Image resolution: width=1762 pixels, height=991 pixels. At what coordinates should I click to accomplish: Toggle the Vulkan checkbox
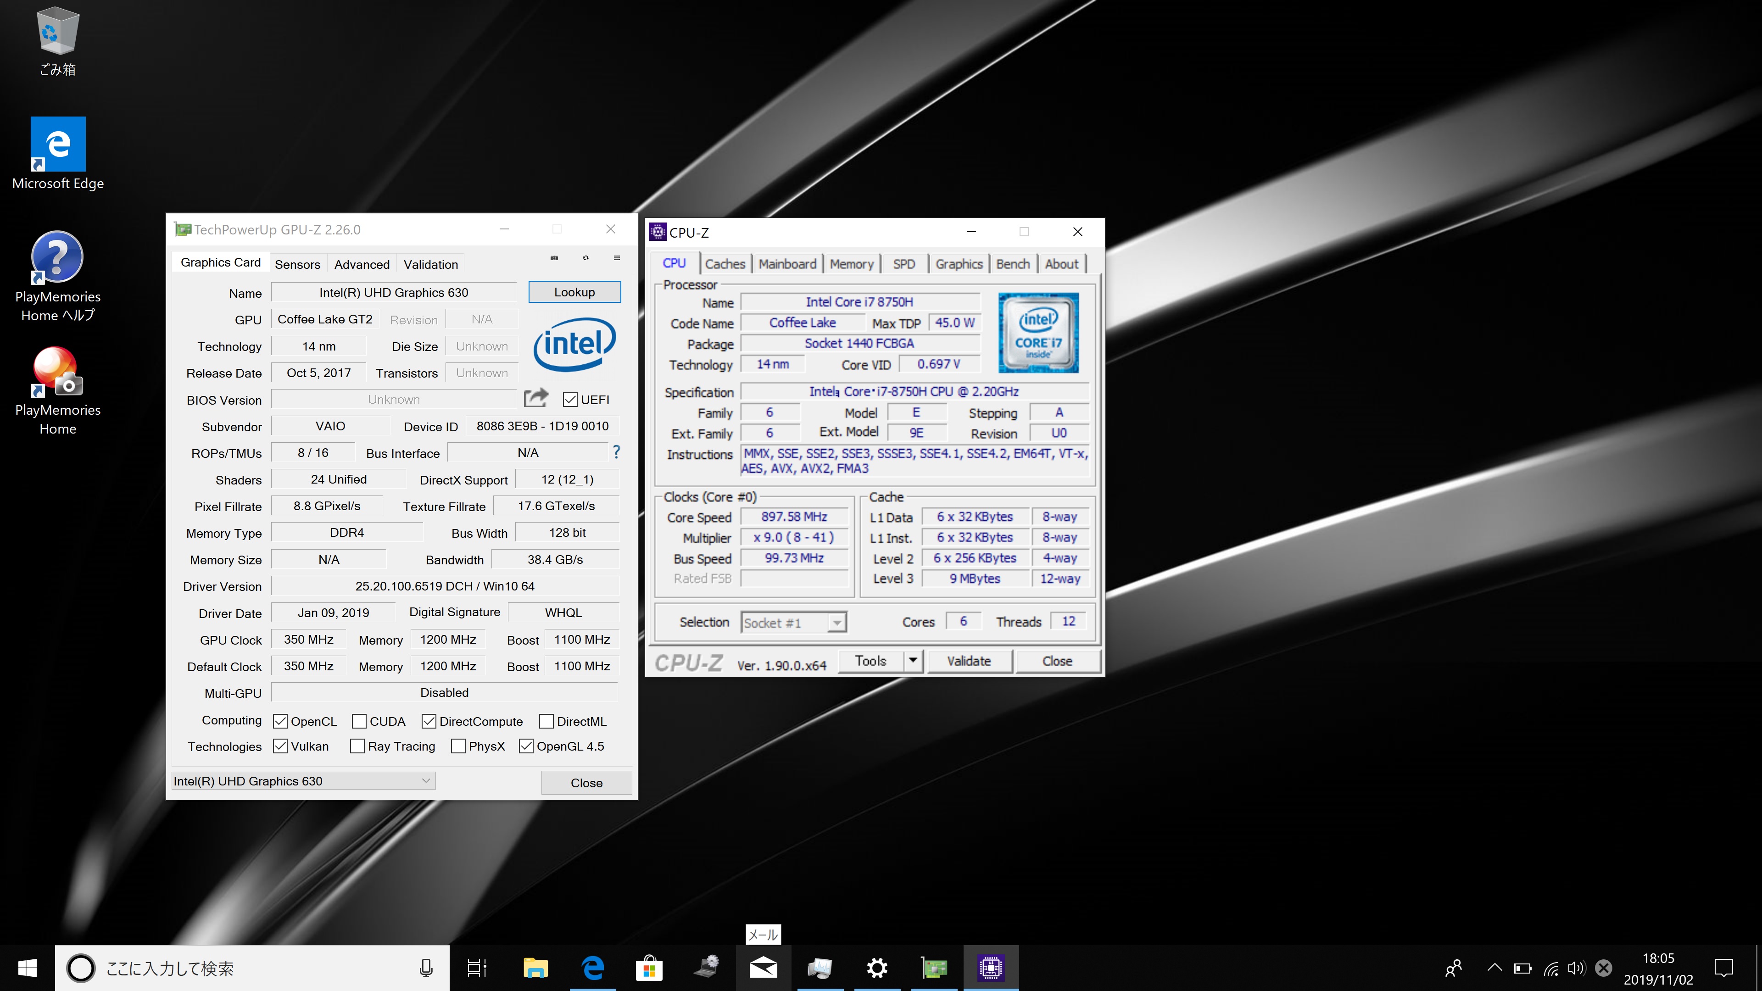[280, 746]
